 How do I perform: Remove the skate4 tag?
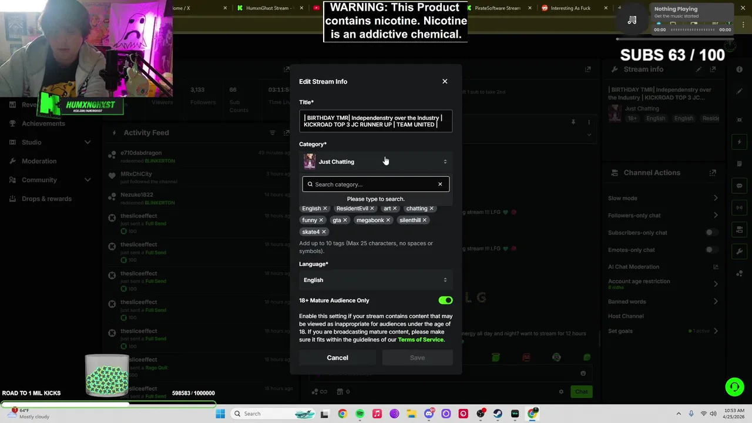[x=324, y=232]
